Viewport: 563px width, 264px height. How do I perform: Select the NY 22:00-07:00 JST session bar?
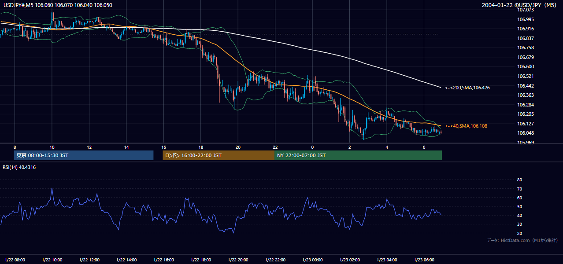point(358,155)
